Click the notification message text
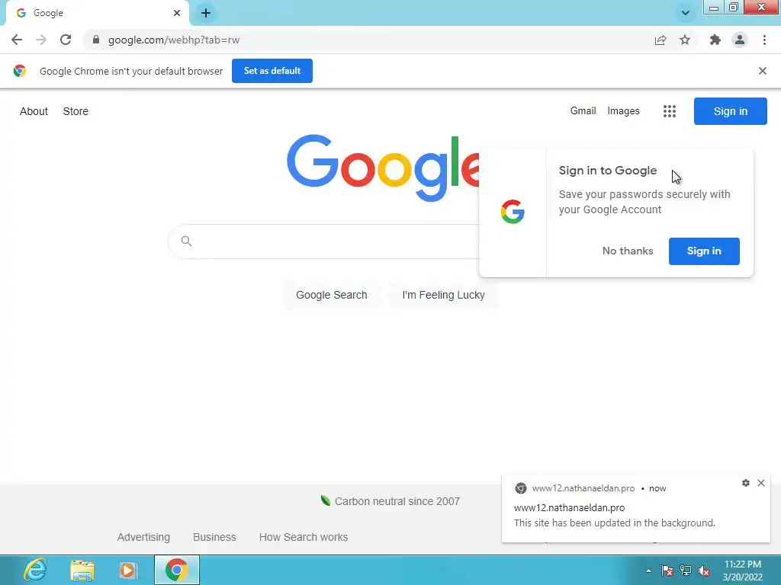This screenshot has height=585, width=781. 614,523
